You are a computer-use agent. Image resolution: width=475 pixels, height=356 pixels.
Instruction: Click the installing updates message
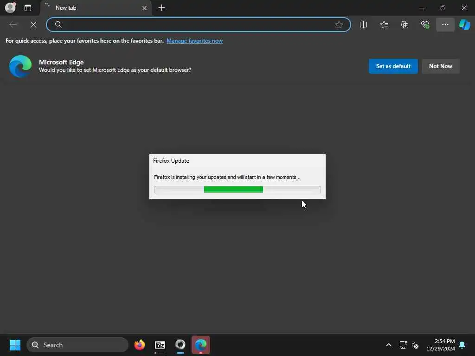click(x=227, y=177)
